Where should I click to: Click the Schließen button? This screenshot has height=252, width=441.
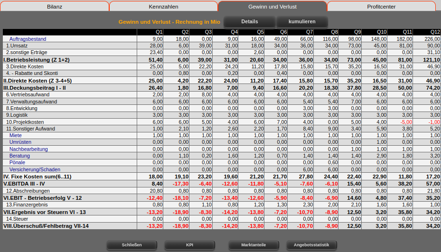[x=131, y=245]
